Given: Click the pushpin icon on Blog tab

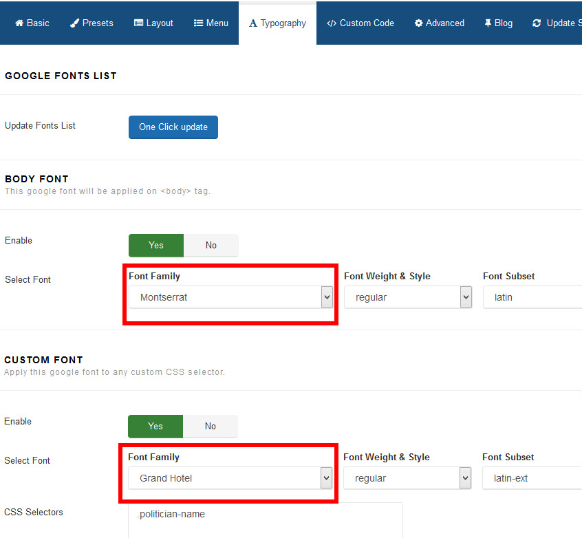Looking at the screenshot, I should 488,23.
